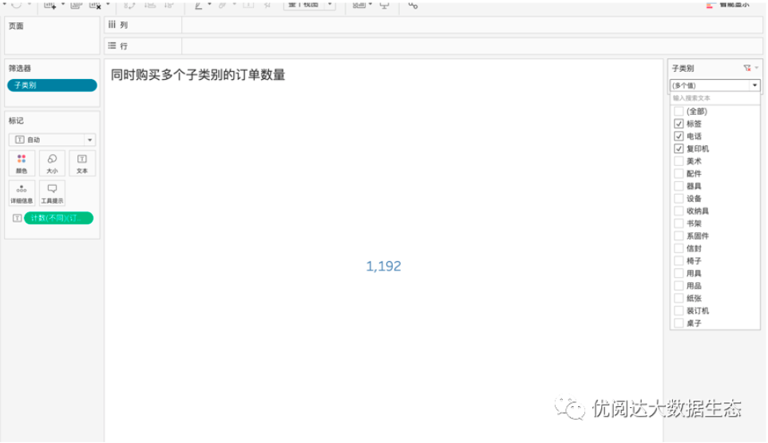Screen dimensions: 768x443
Task: Click the filter icon beside 子类别 header
Action: [747, 69]
